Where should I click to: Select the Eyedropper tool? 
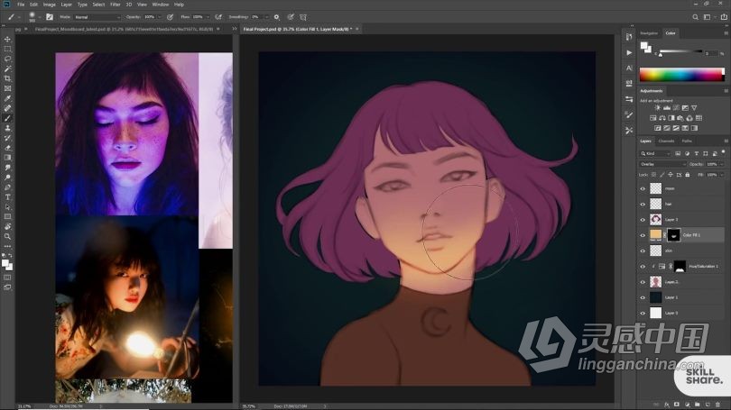tap(7, 98)
